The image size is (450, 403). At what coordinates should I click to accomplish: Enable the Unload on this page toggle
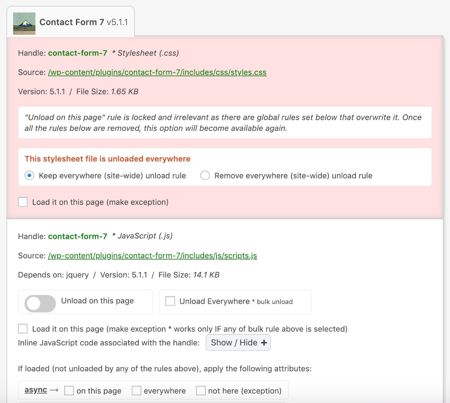point(40,304)
